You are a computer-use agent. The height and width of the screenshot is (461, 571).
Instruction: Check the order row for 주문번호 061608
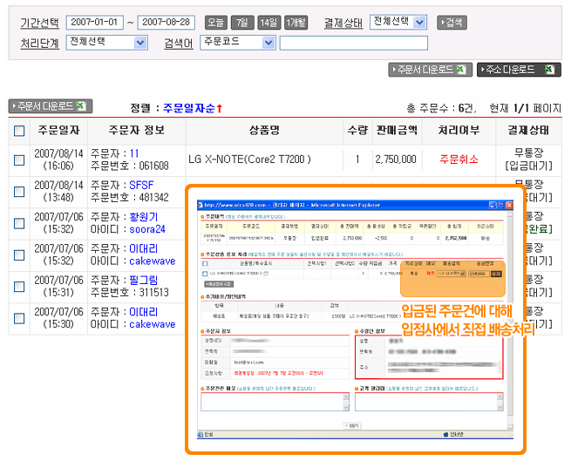pyautogui.click(x=19, y=159)
